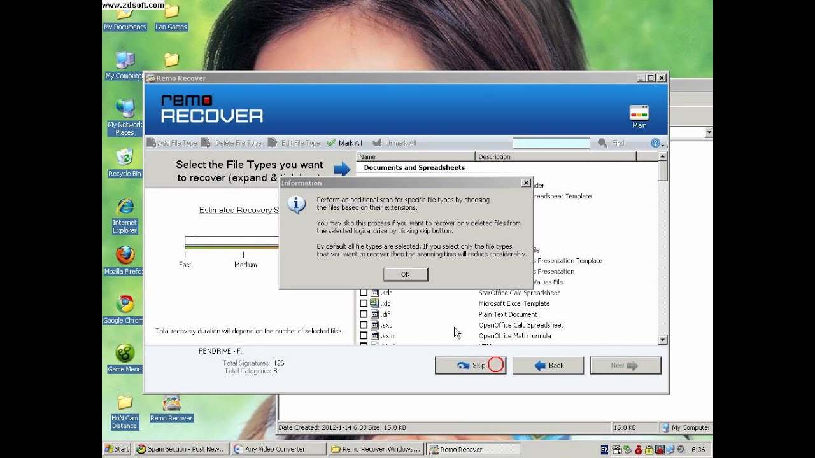The width and height of the screenshot is (815, 458).
Task: Tick the .sxc file type checkbox
Action: point(364,325)
